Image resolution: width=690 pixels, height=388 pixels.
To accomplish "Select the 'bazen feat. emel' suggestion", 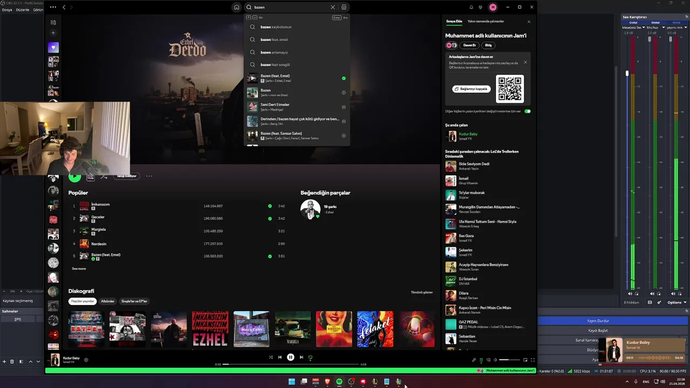I will (296, 39).
